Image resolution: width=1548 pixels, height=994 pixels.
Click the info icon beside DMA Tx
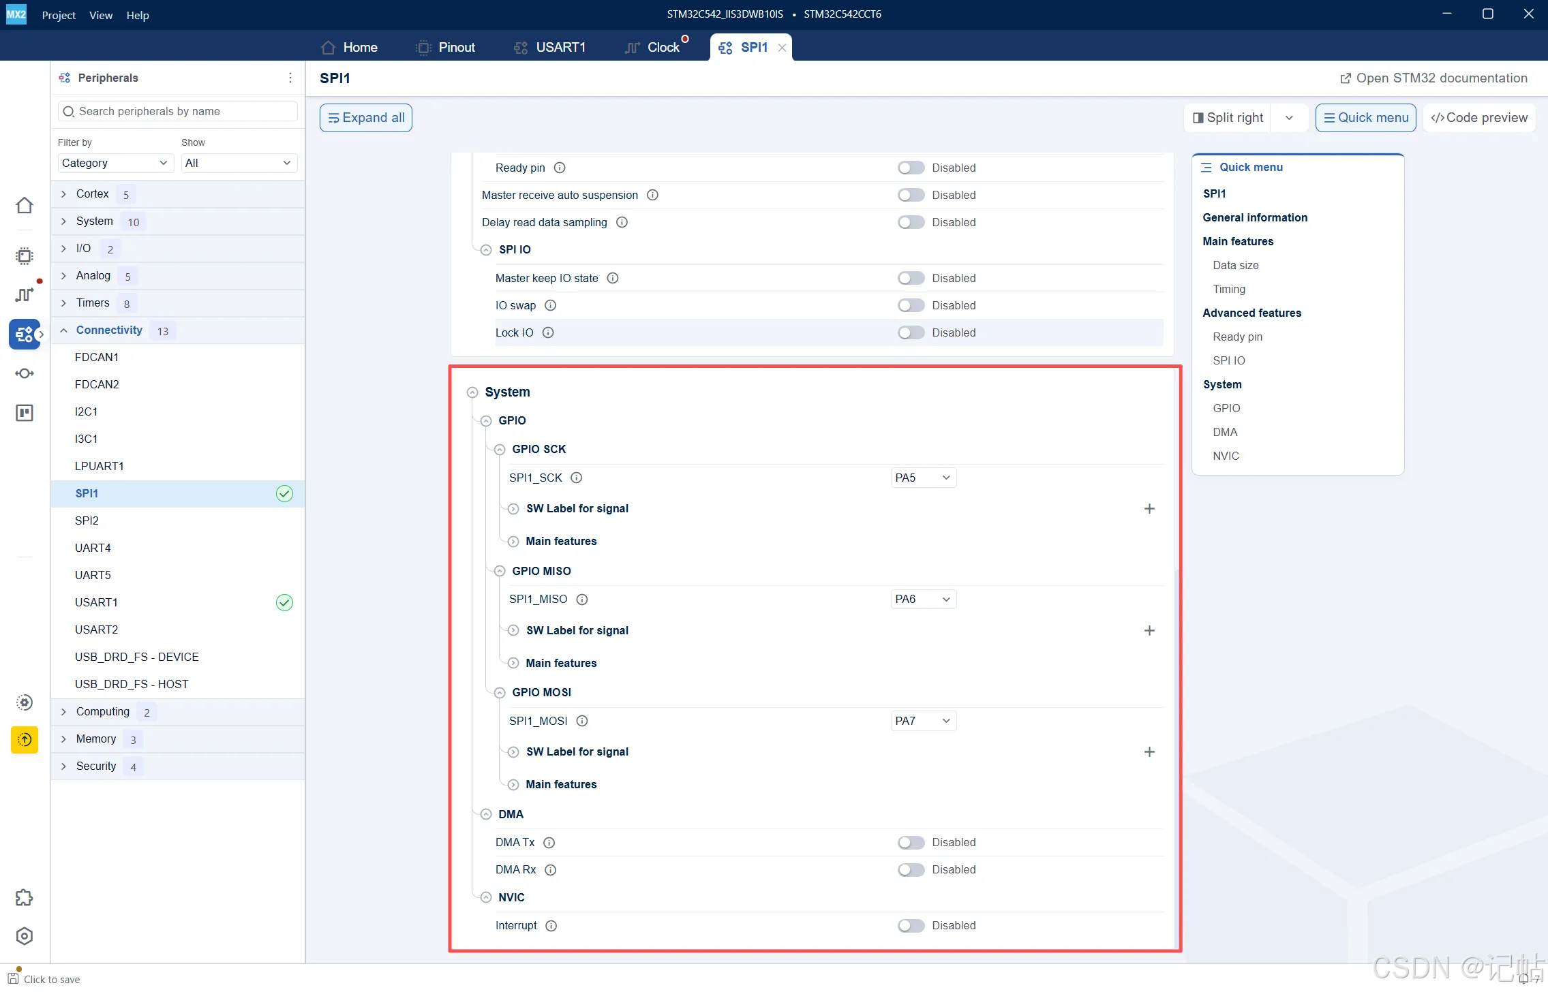pyautogui.click(x=549, y=843)
